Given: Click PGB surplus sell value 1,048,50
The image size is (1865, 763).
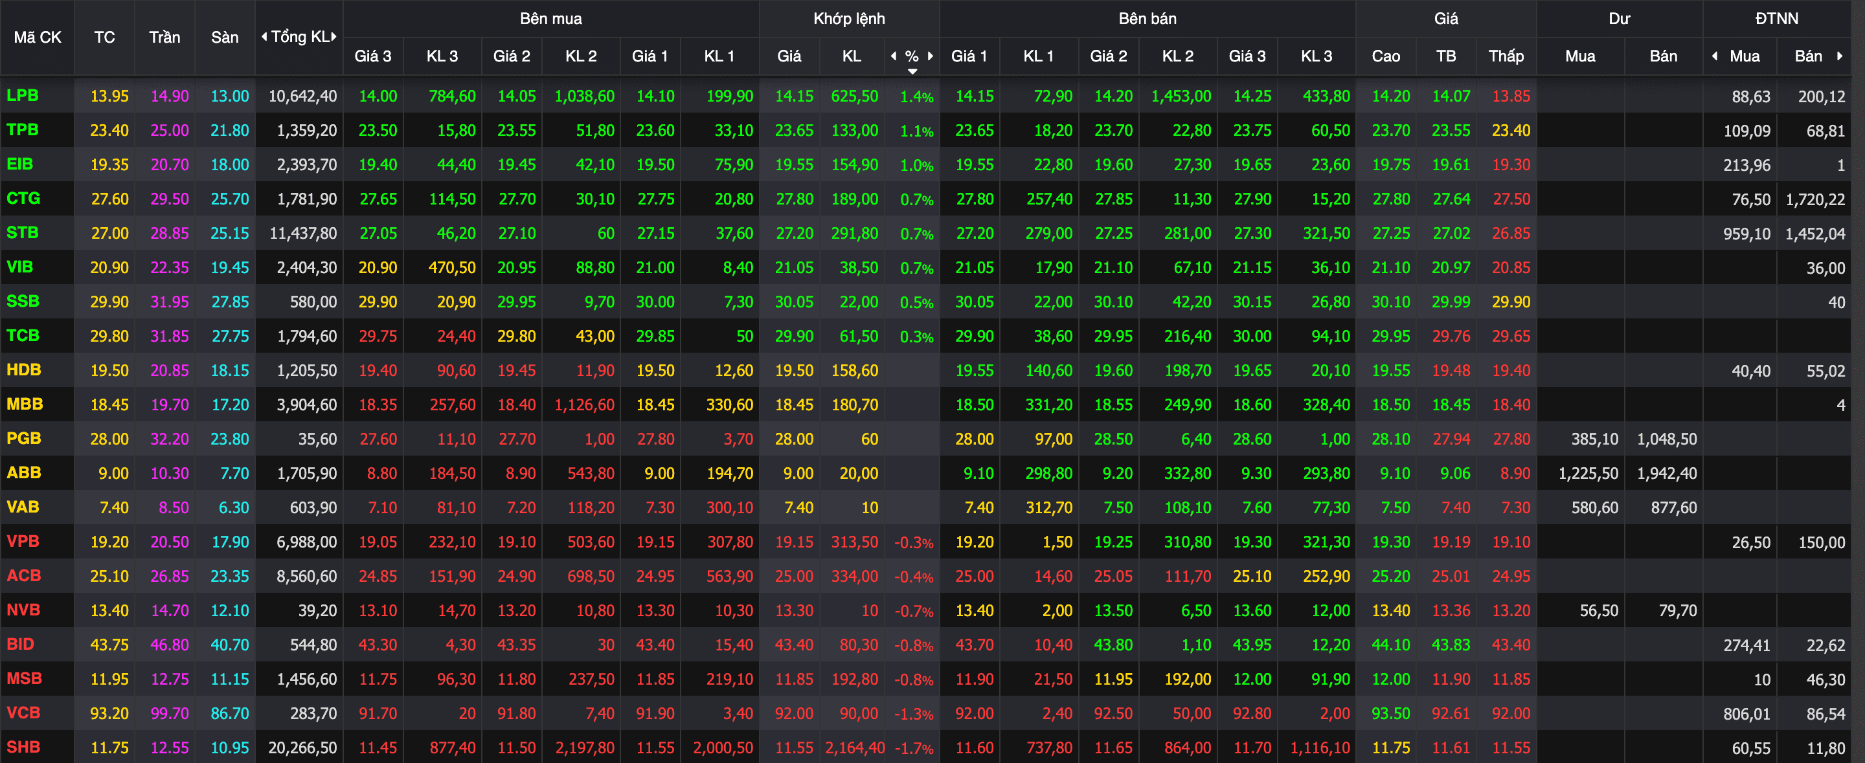Looking at the screenshot, I should 1667,439.
